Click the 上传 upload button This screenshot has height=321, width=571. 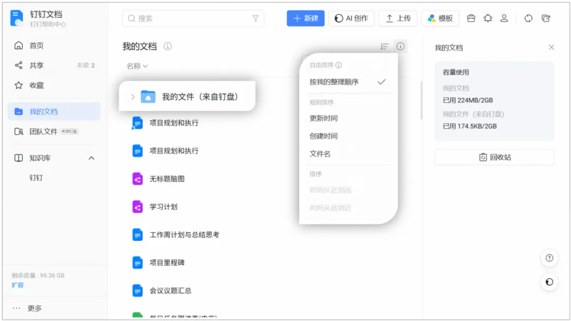tap(398, 18)
